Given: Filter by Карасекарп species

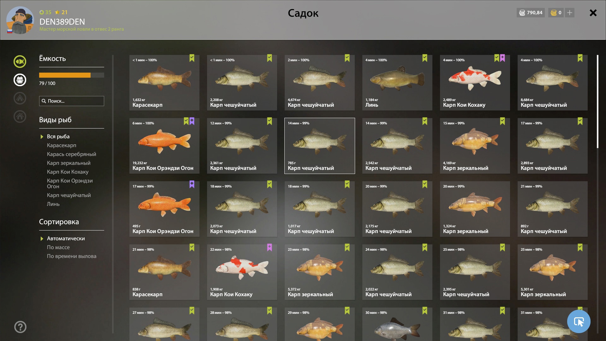Looking at the screenshot, I should click(62, 145).
